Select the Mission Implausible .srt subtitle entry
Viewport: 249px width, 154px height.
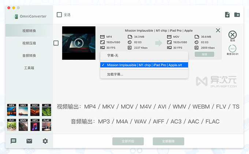click(x=144, y=65)
